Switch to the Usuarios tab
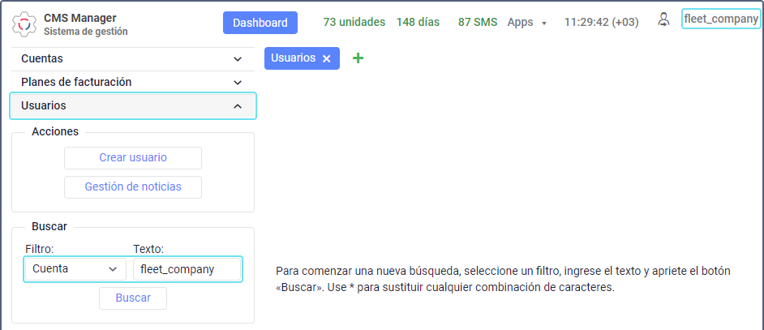The width and height of the screenshot is (764, 330). 293,58
